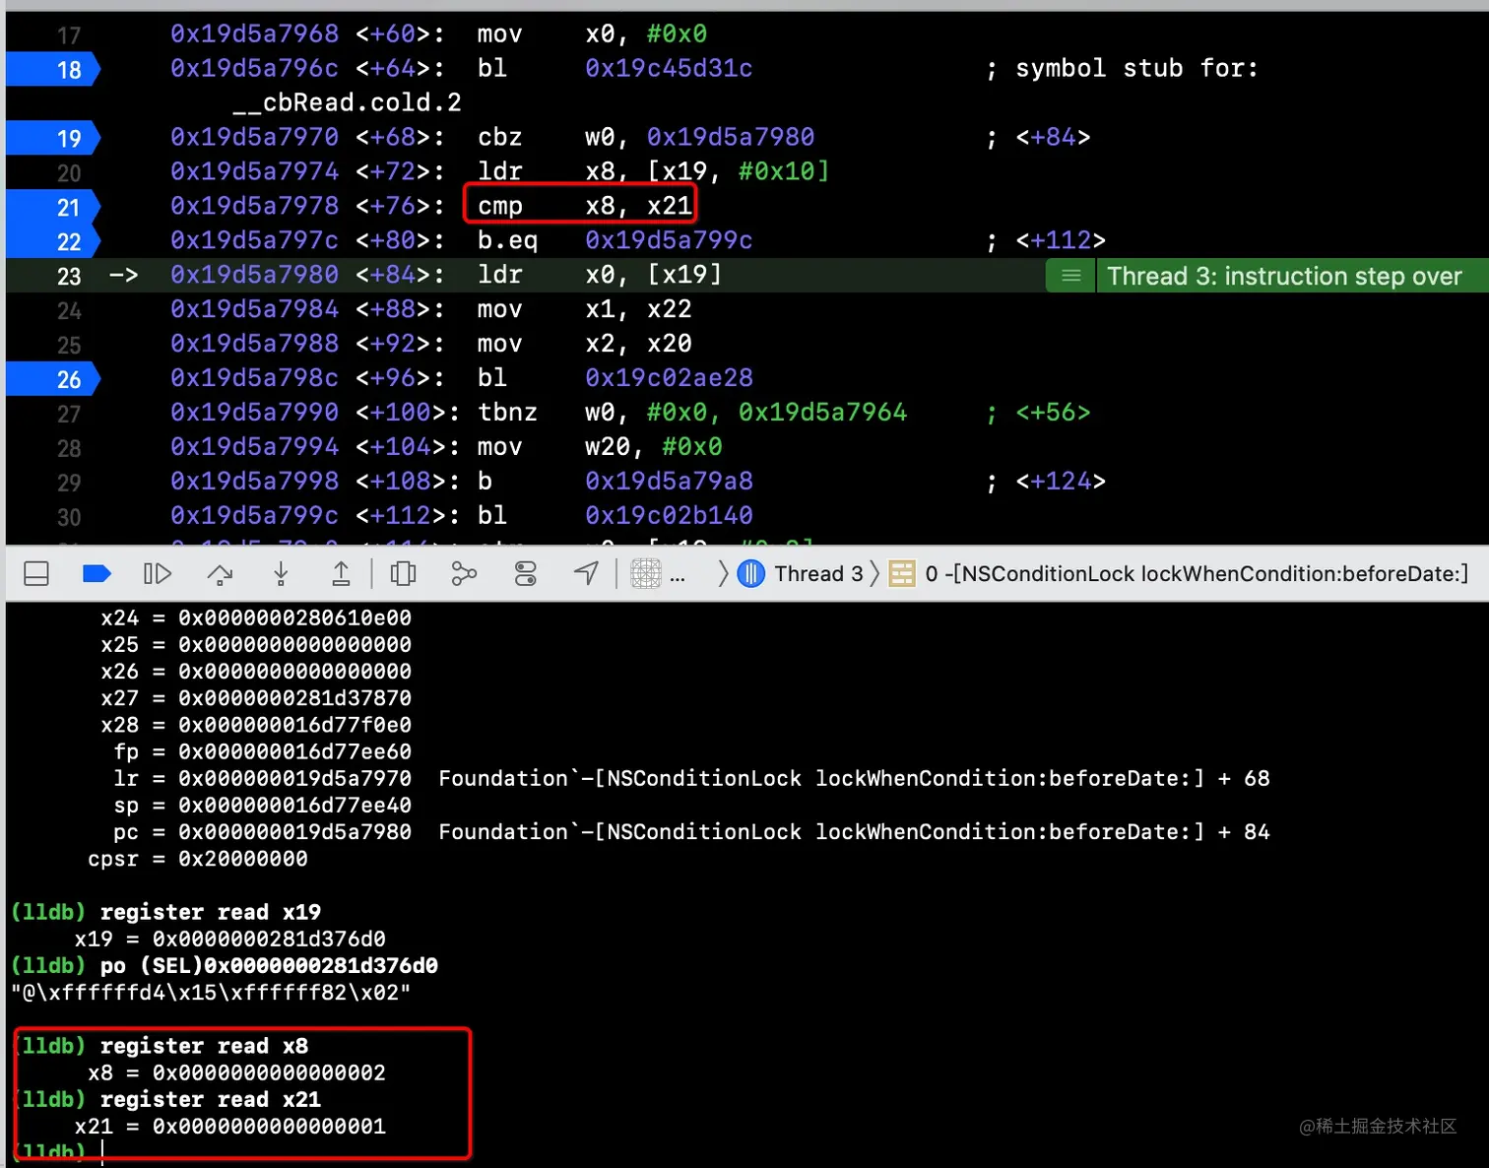Click the 'po (SEL)0x0000000281d376d0' command
1489x1168 pixels.
(269, 965)
